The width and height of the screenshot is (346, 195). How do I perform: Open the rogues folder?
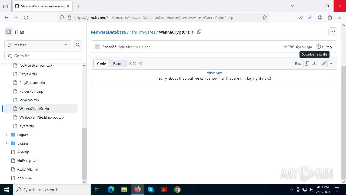(23, 135)
